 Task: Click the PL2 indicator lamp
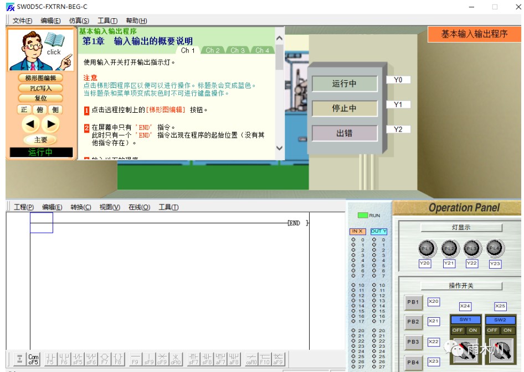(449, 248)
